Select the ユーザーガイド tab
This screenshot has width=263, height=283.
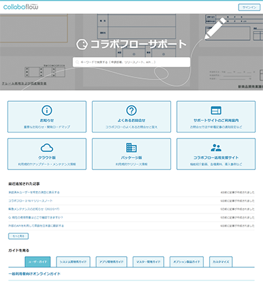coord(37,262)
